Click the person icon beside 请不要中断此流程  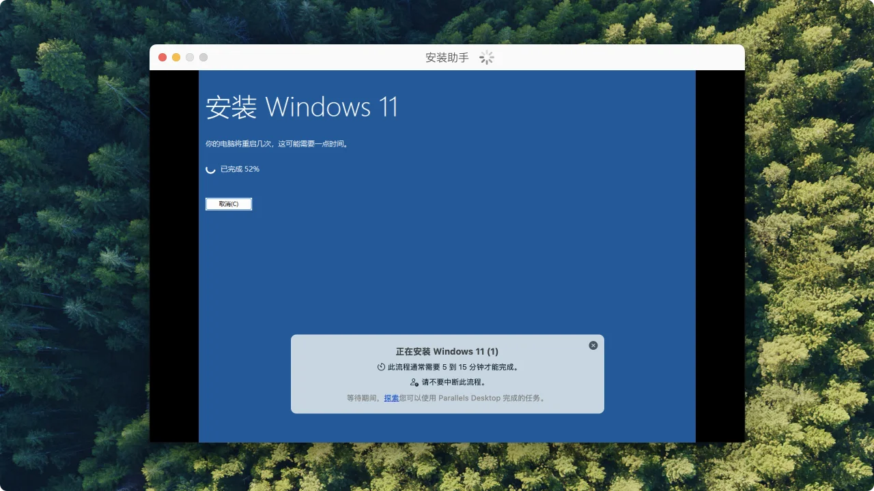pos(414,383)
